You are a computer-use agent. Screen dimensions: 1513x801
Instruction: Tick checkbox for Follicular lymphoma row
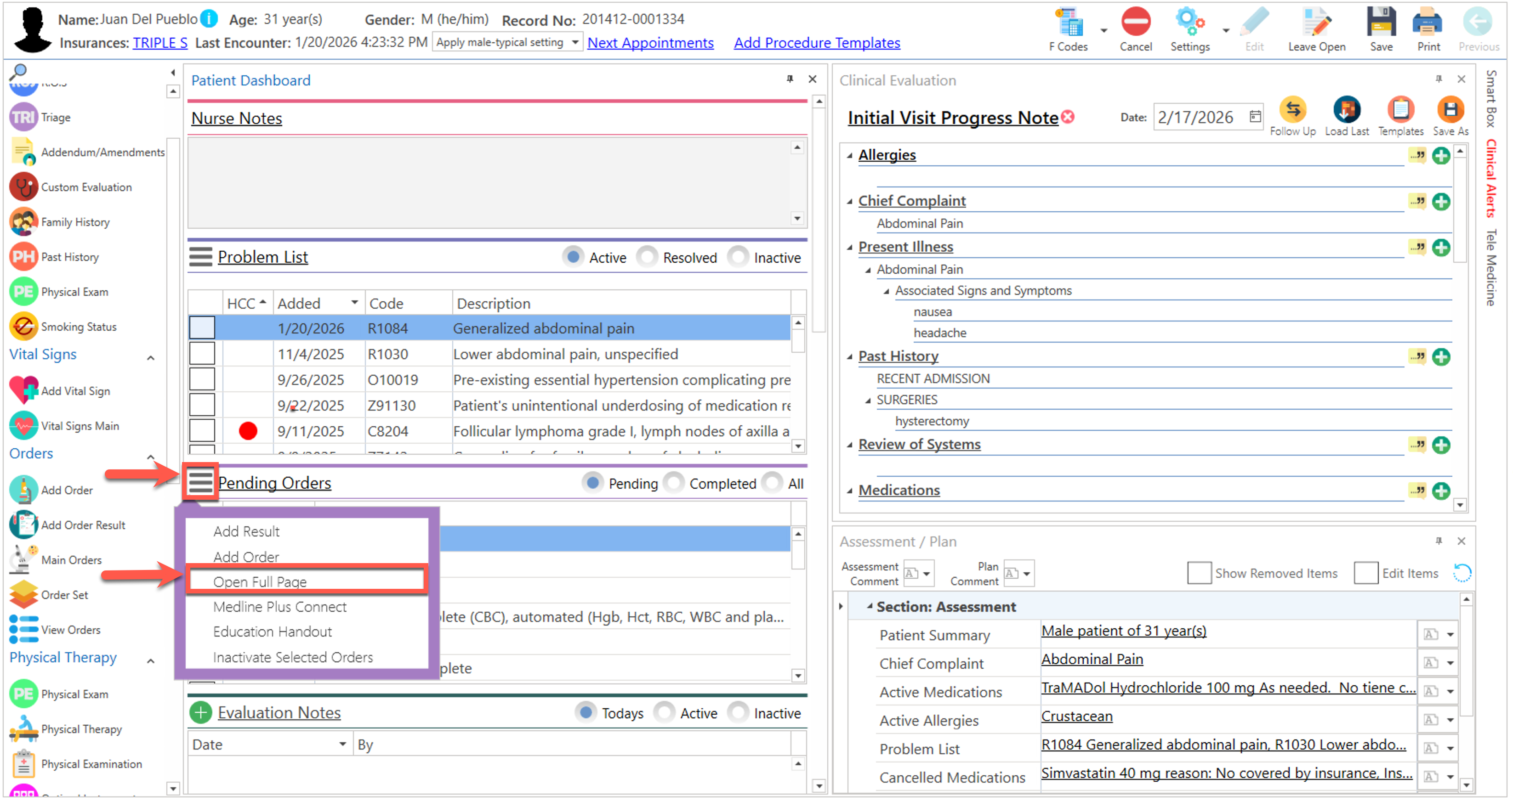(201, 431)
